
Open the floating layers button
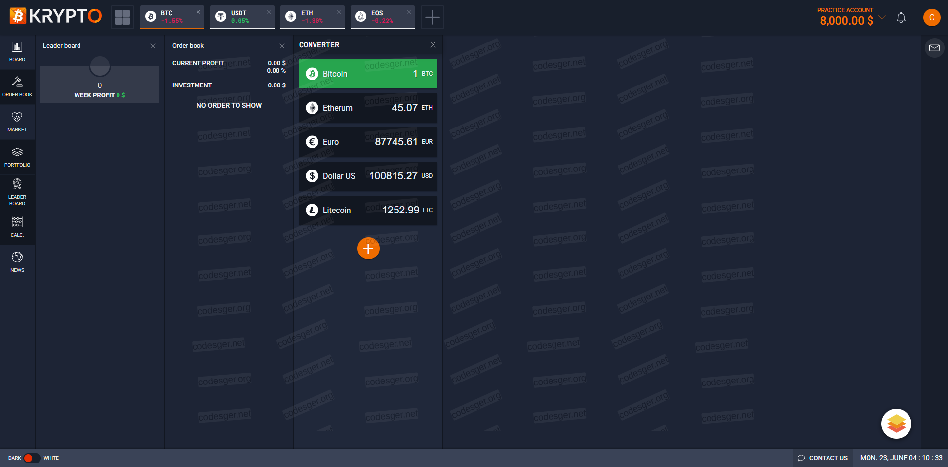click(896, 424)
